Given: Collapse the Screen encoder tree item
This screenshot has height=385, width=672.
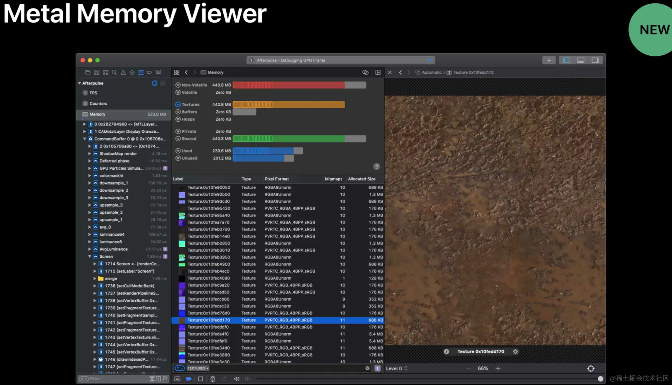Looking at the screenshot, I should point(90,256).
